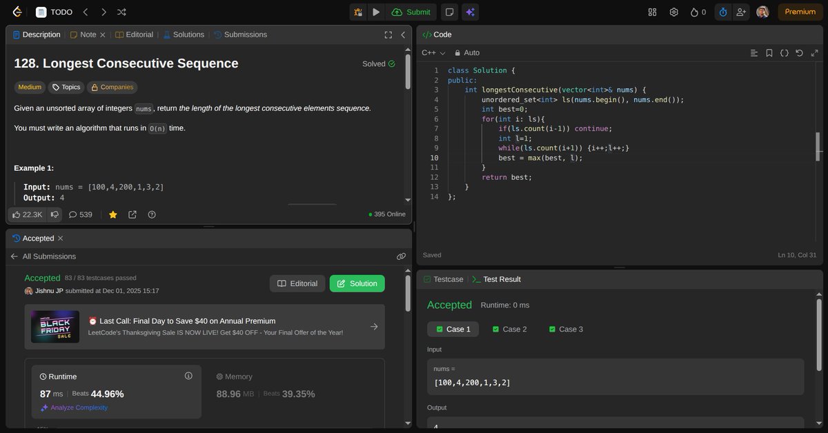Click the curly braces icon

pos(785,52)
